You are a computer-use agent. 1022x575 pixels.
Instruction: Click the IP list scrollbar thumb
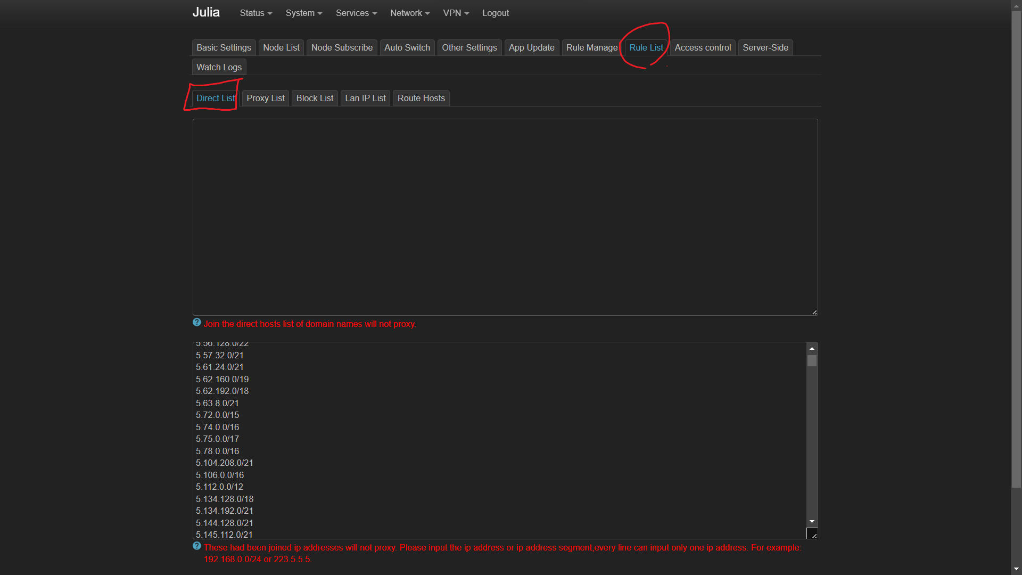[x=812, y=361]
